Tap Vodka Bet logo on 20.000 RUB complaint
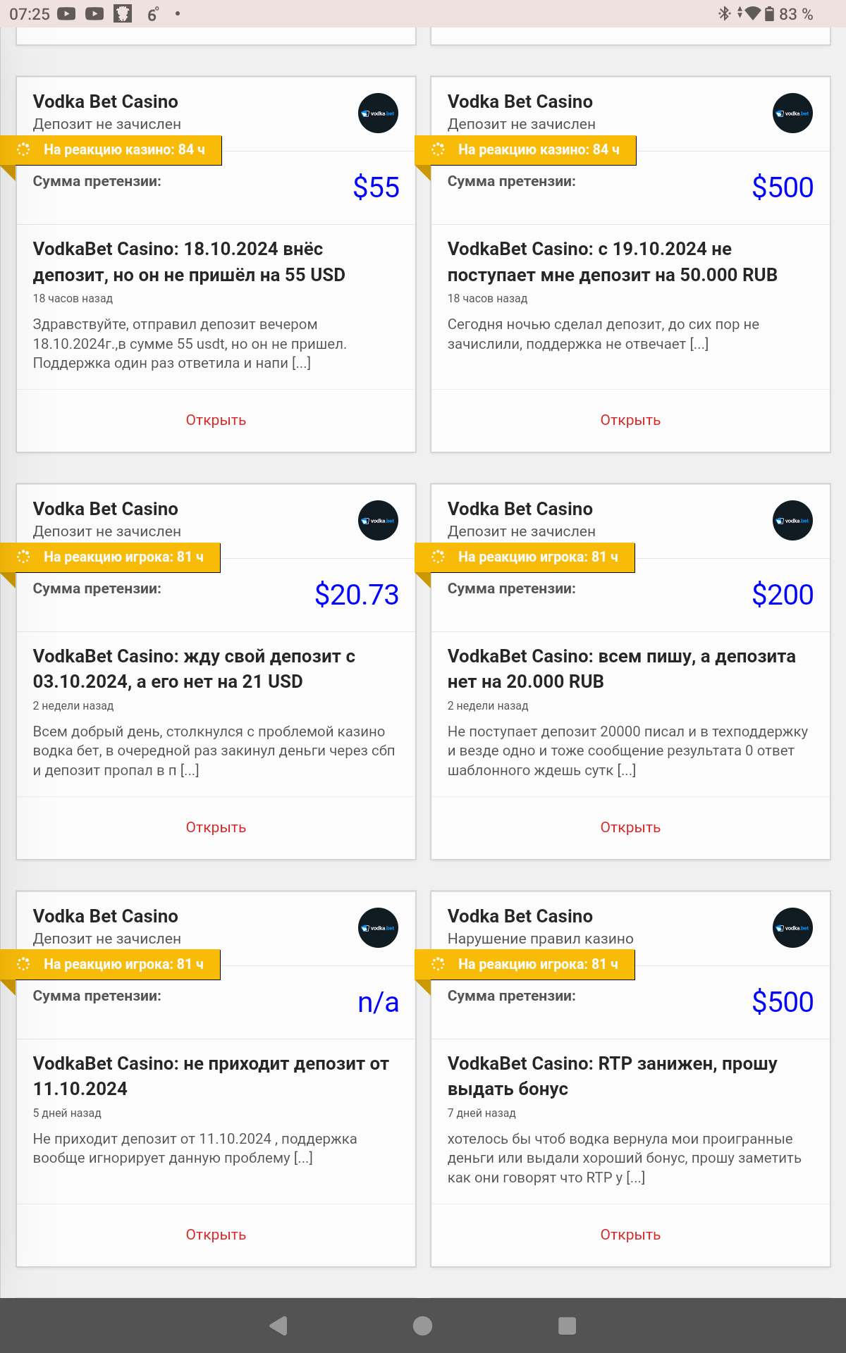 (792, 521)
